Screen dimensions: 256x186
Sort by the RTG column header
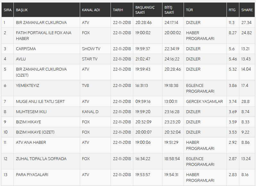pyautogui.click(x=232, y=10)
